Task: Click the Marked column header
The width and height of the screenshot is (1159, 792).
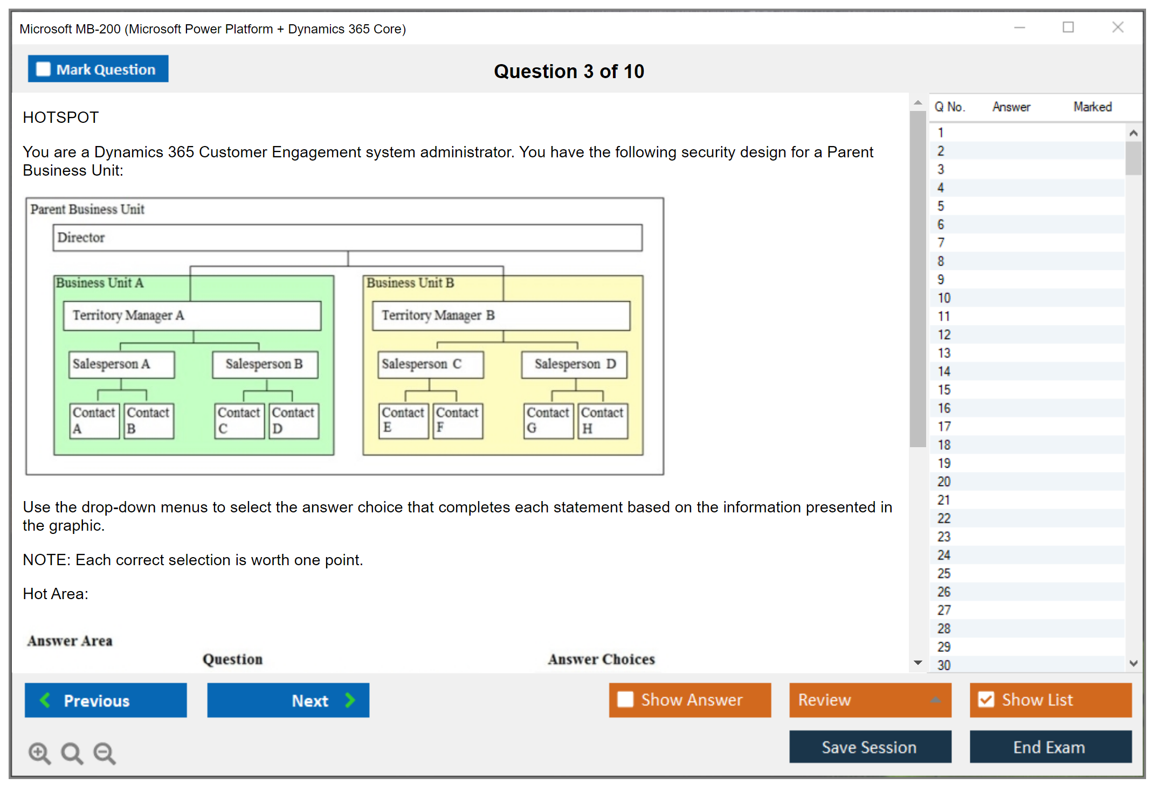Action: [x=1092, y=107]
